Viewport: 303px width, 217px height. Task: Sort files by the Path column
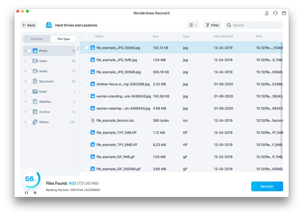[x=259, y=36]
